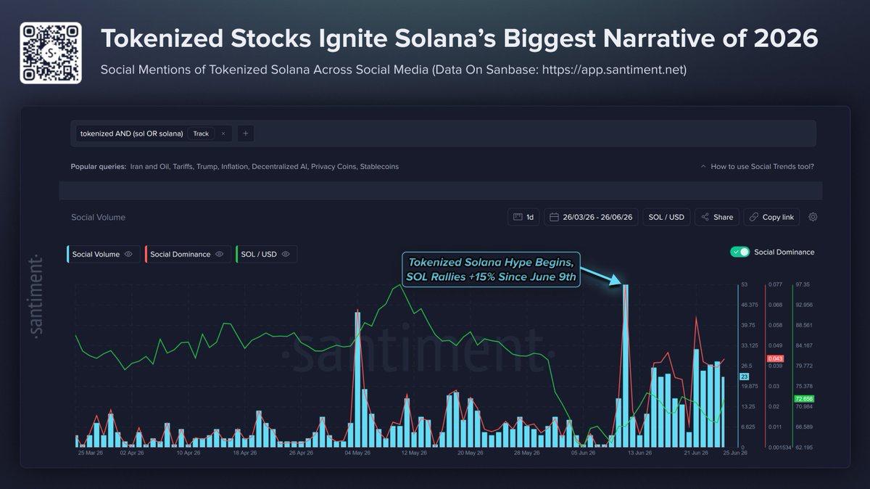Select popular query 'Stablecoins'
Viewport: 870px width, 489px height.
[379, 166]
